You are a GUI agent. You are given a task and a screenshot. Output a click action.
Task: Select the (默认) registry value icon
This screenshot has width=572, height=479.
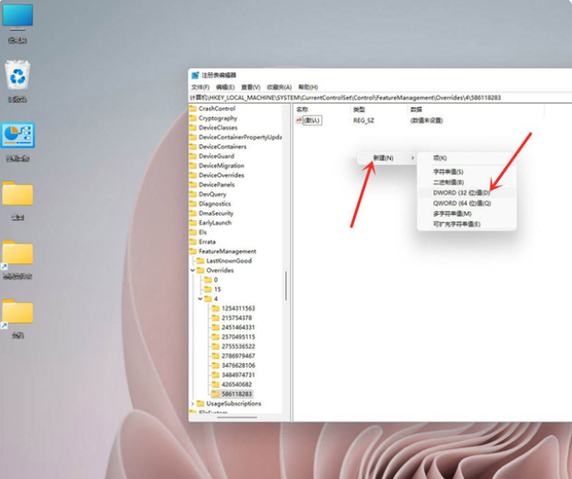[300, 120]
